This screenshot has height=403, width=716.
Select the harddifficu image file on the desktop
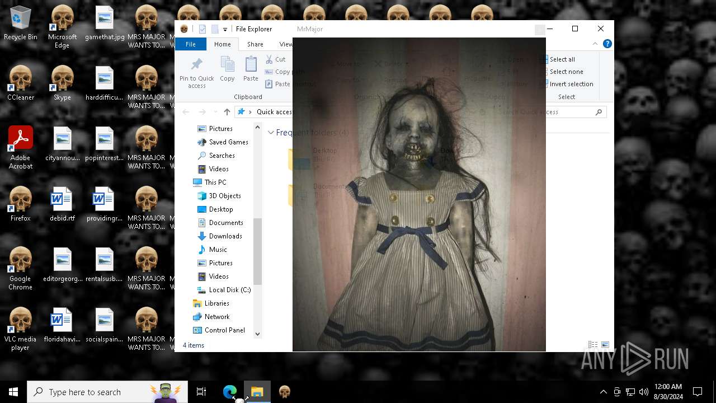pyautogui.click(x=105, y=84)
